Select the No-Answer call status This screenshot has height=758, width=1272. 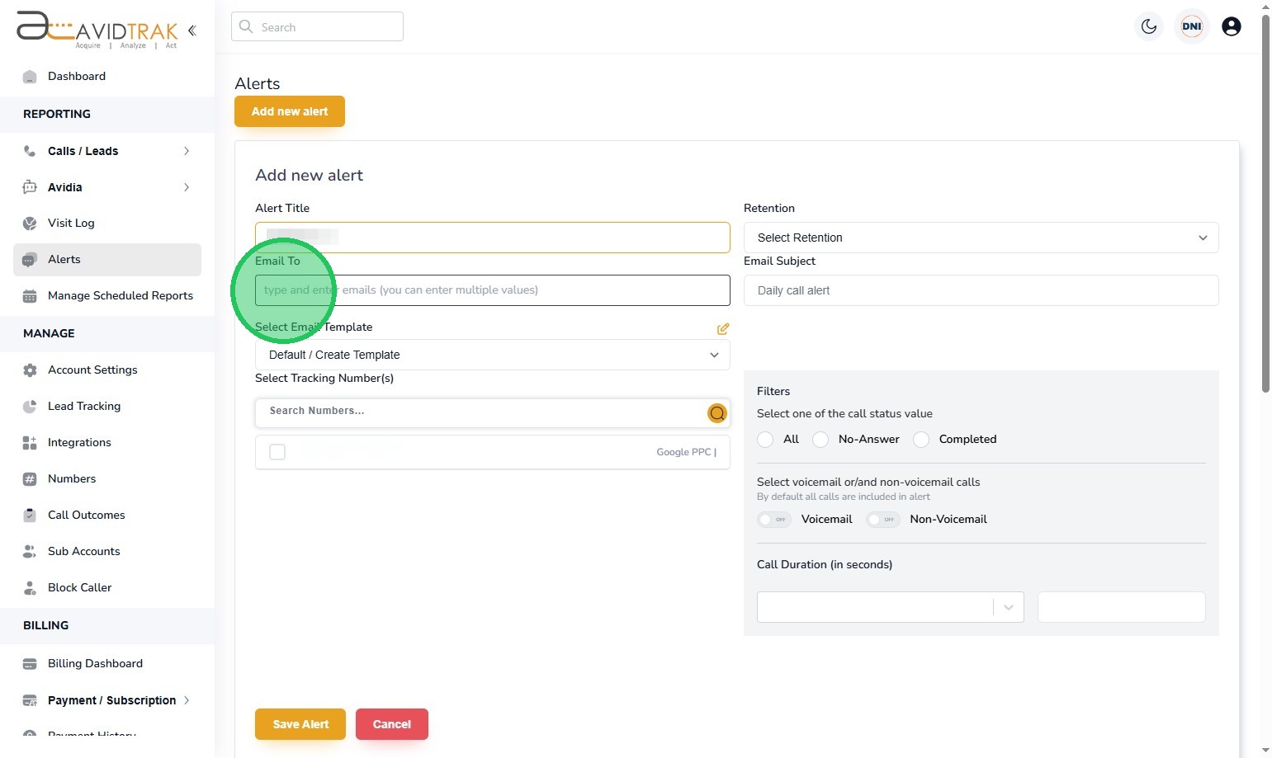coord(820,440)
